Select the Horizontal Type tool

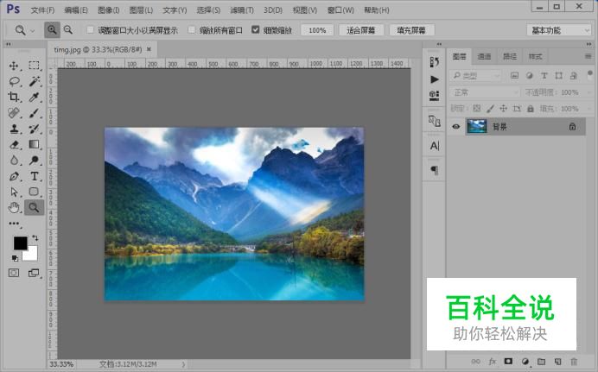[34, 176]
